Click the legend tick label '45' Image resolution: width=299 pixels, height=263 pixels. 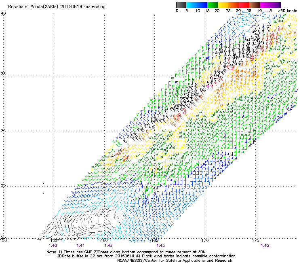pos(270,11)
